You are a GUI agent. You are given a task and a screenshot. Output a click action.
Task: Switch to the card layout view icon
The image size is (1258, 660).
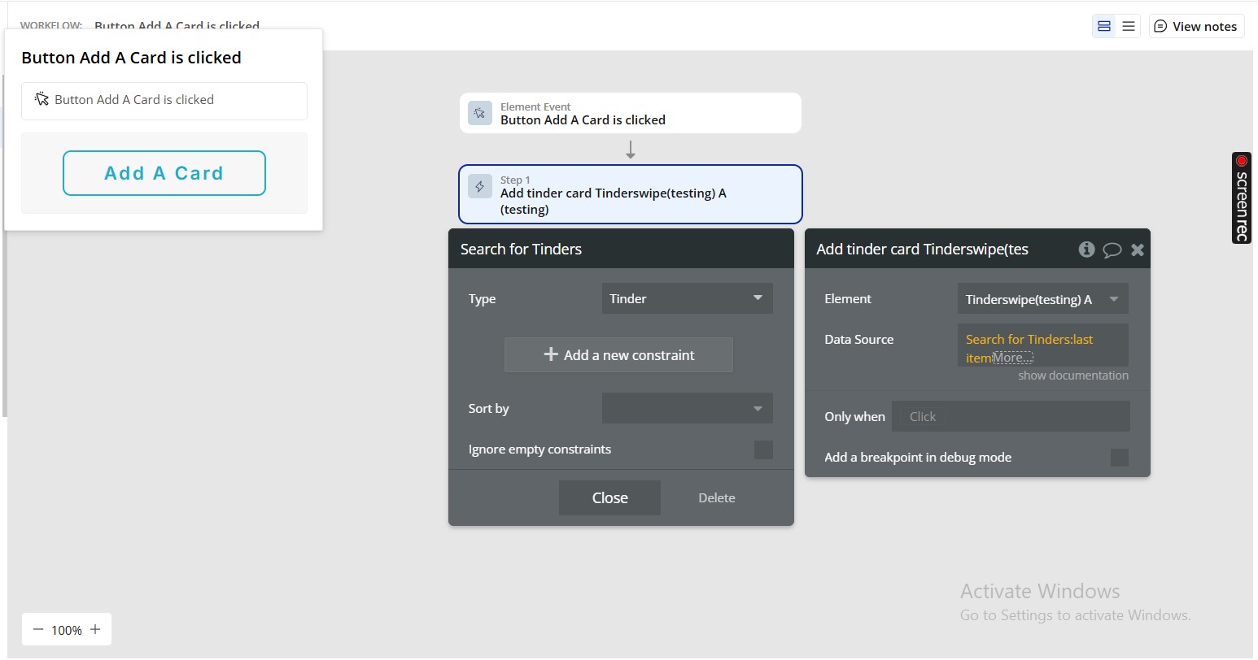1104,27
